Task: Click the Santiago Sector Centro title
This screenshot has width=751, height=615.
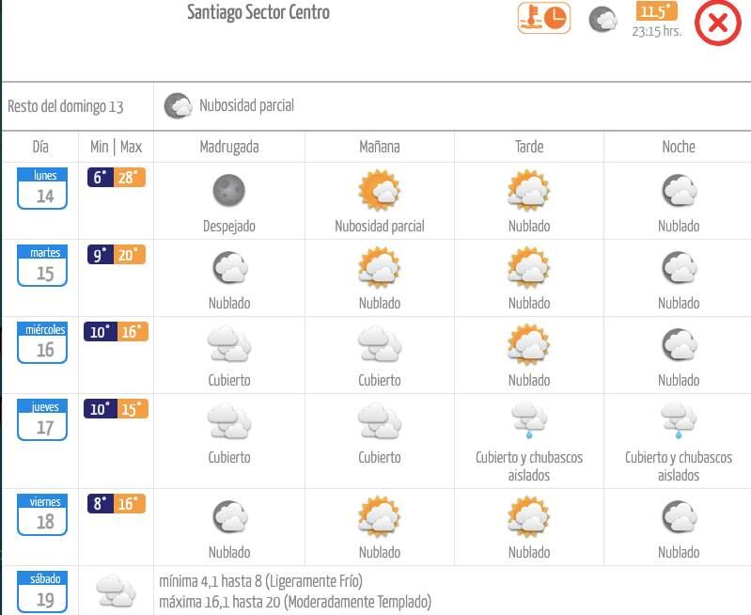Action: (258, 13)
